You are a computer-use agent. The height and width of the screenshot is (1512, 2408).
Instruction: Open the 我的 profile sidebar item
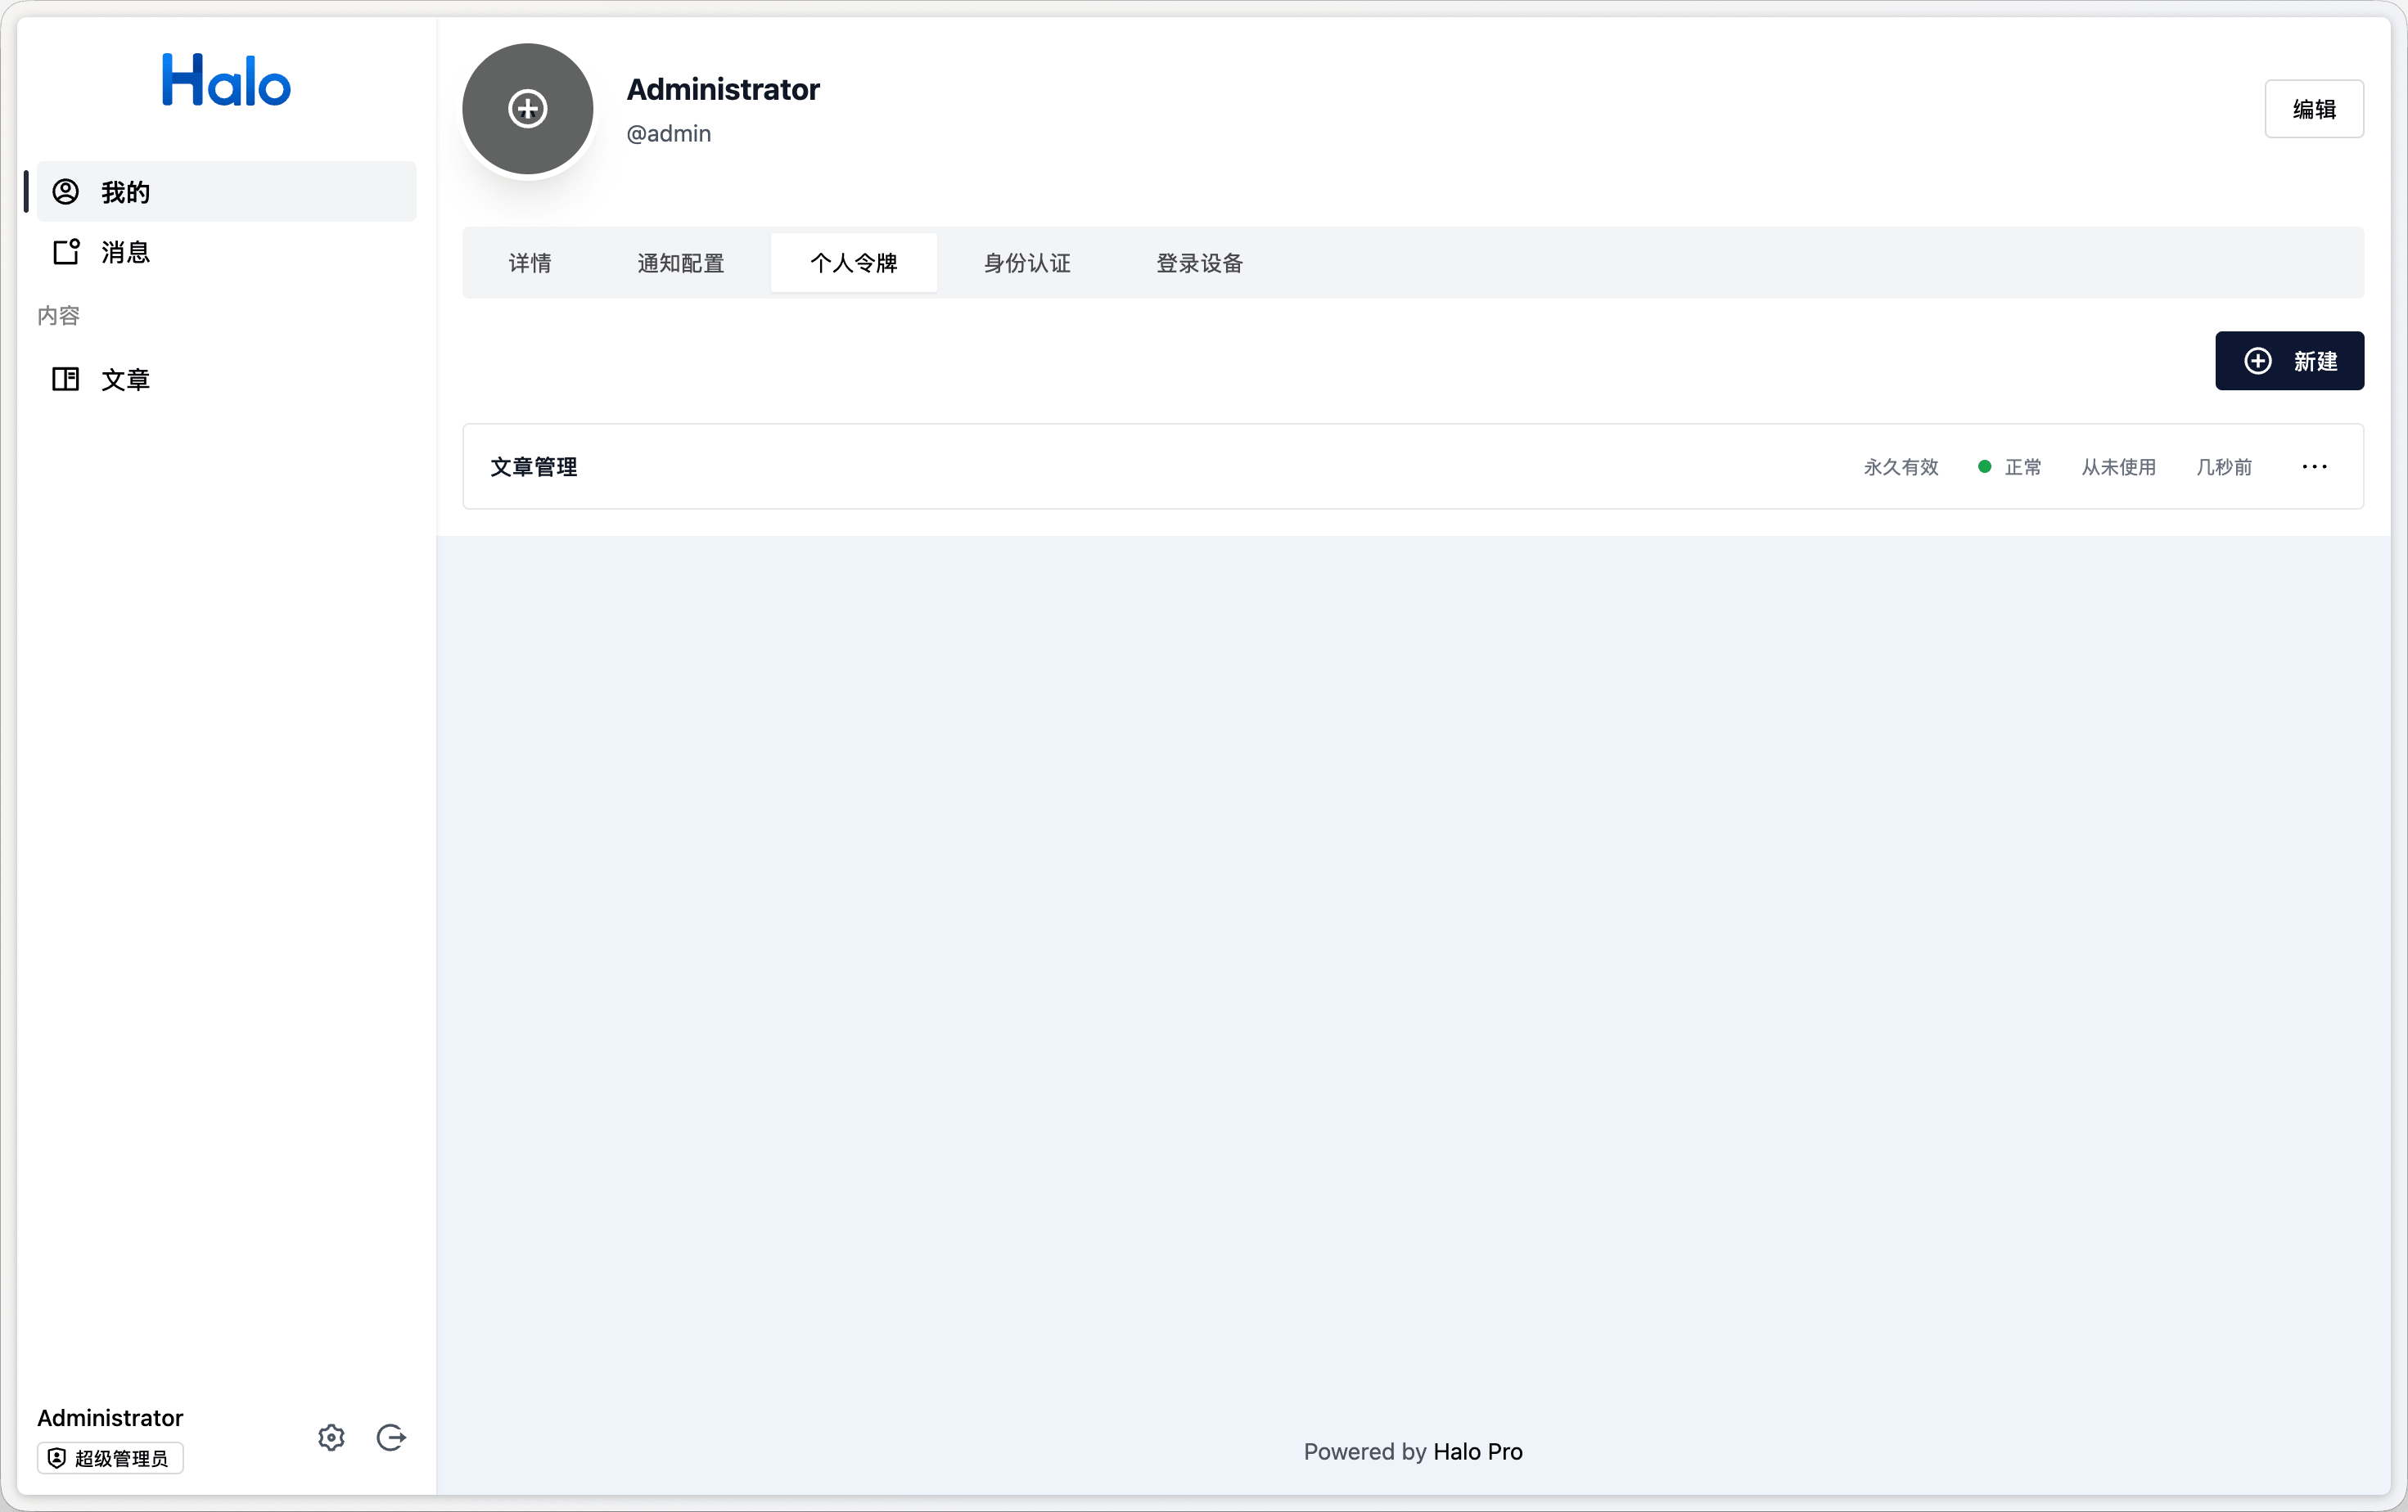tap(226, 192)
